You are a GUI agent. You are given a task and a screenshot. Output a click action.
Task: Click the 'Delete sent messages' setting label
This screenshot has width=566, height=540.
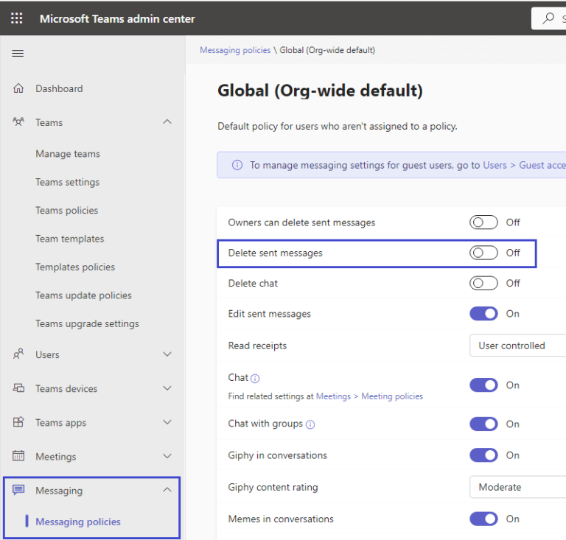point(275,253)
